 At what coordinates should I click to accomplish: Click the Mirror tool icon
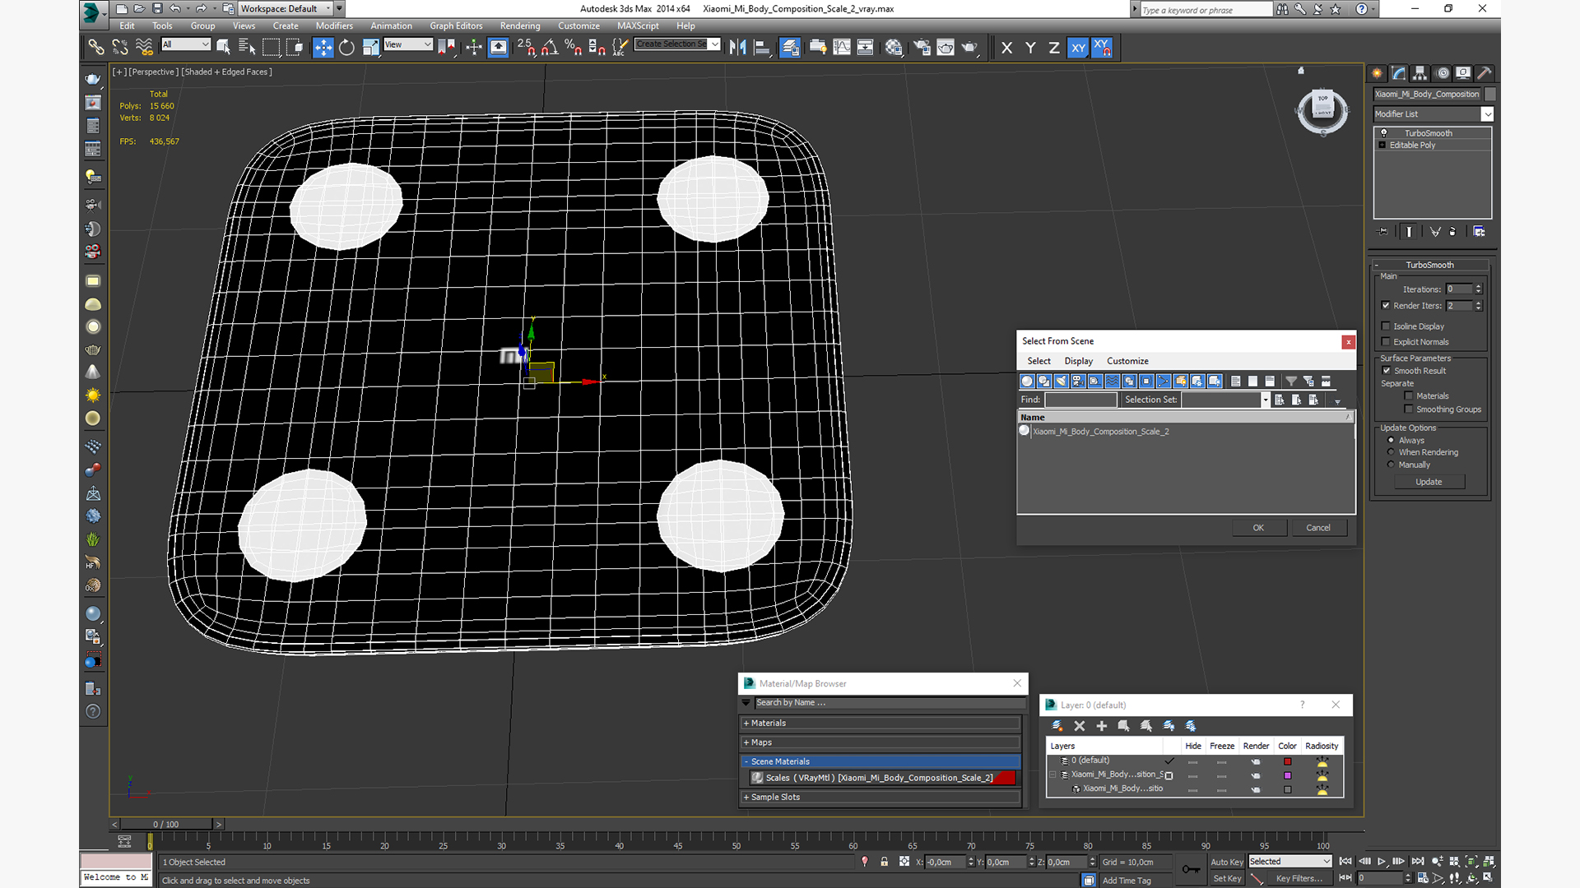click(737, 47)
